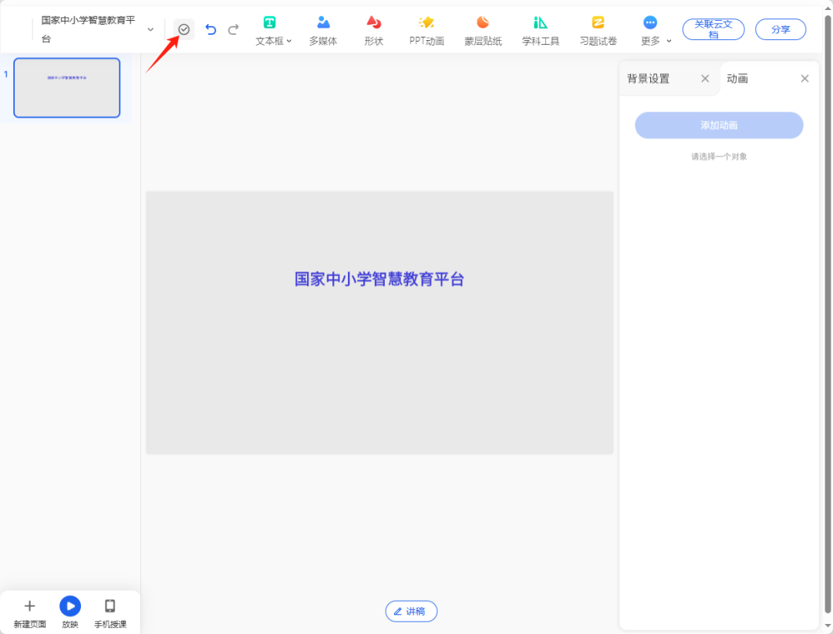Viewport: 833px width, 634px height.
Task: Switch to the 动画 animation tab
Action: [738, 78]
